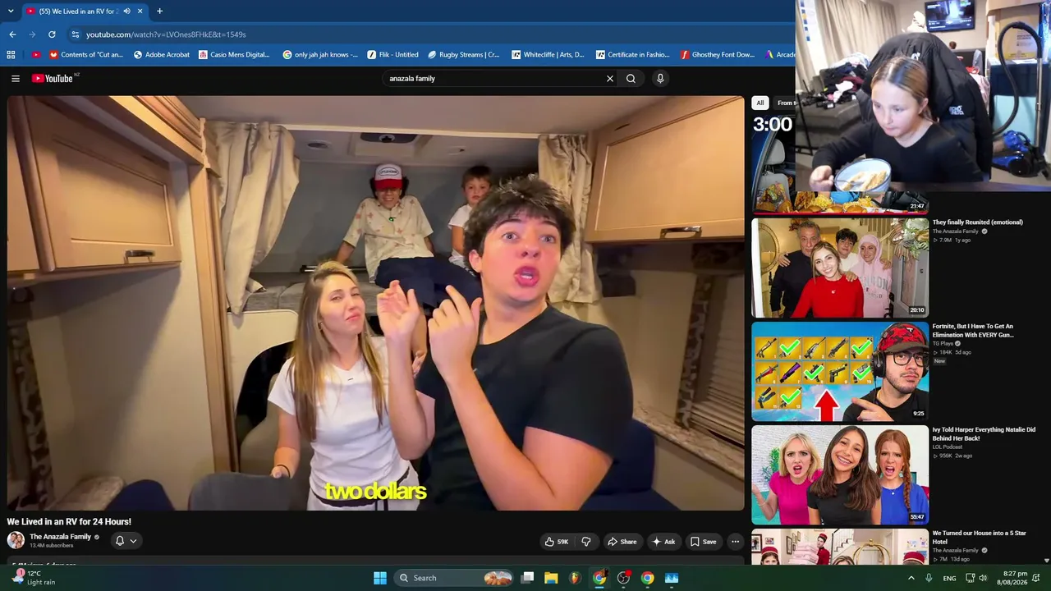This screenshot has height=591, width=1051.
Task: Select the 'All' filter chip
Action: coord(760,103)
